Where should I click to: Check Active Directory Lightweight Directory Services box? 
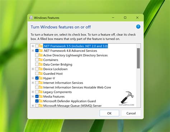[x=37, y=55]
